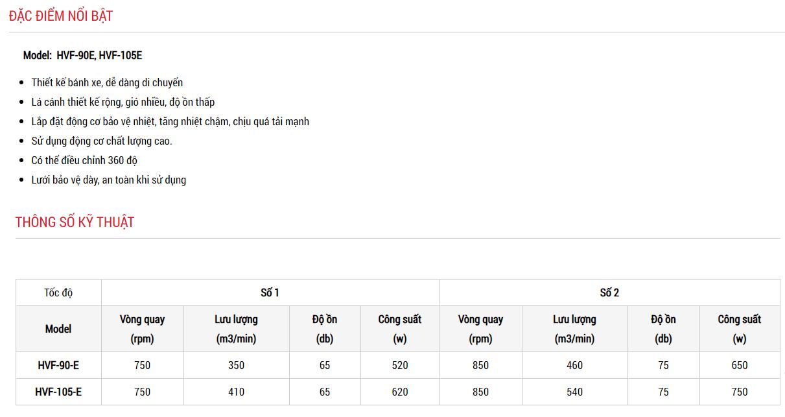Click the 'Sử dụng động cơ chất lượng cao' bullet

click(102, 141)
